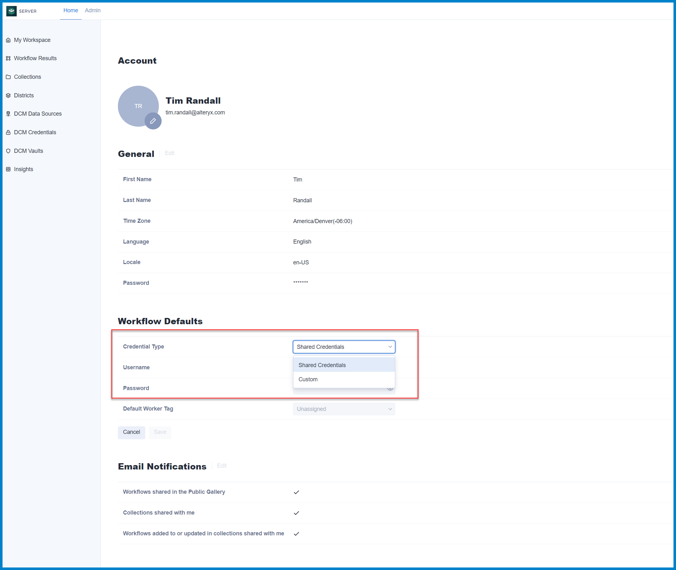The image size is (676, 570).
Task: Select the Home tab
Action: 71,10
